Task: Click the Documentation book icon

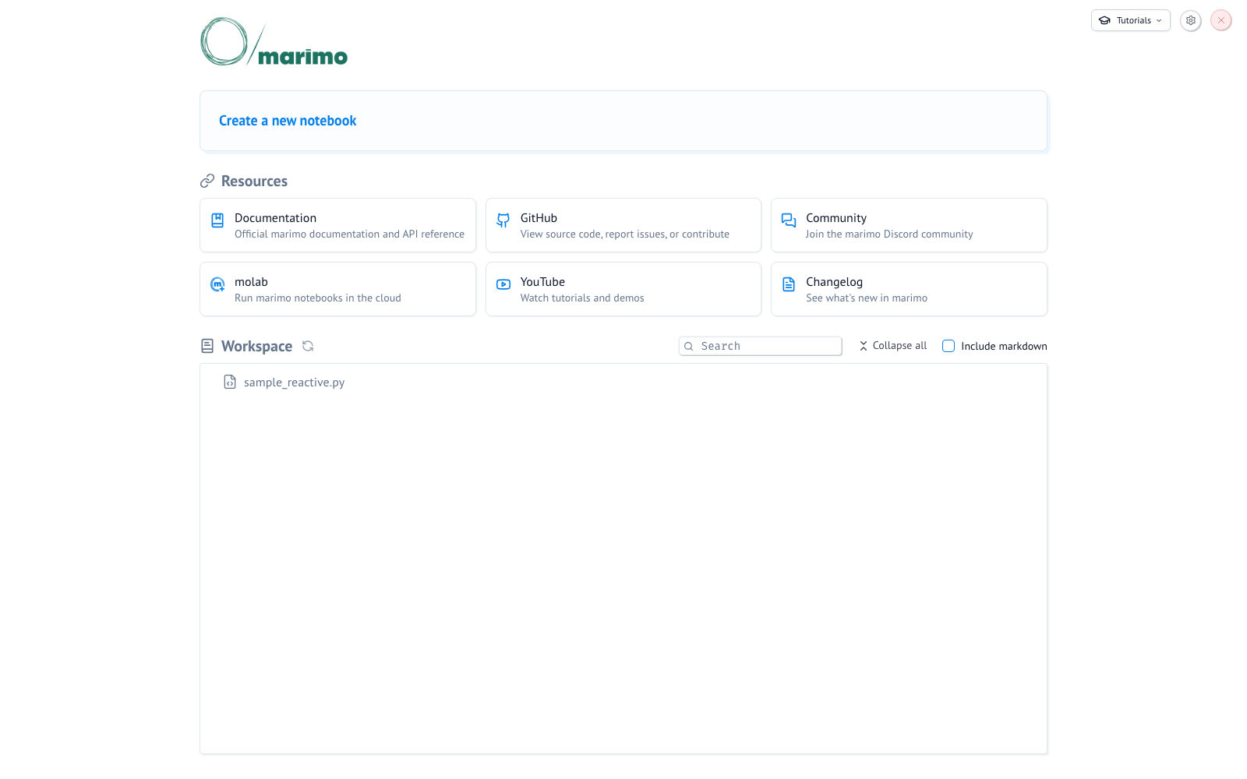Action: pyautogui.click(x=217, y=220)
